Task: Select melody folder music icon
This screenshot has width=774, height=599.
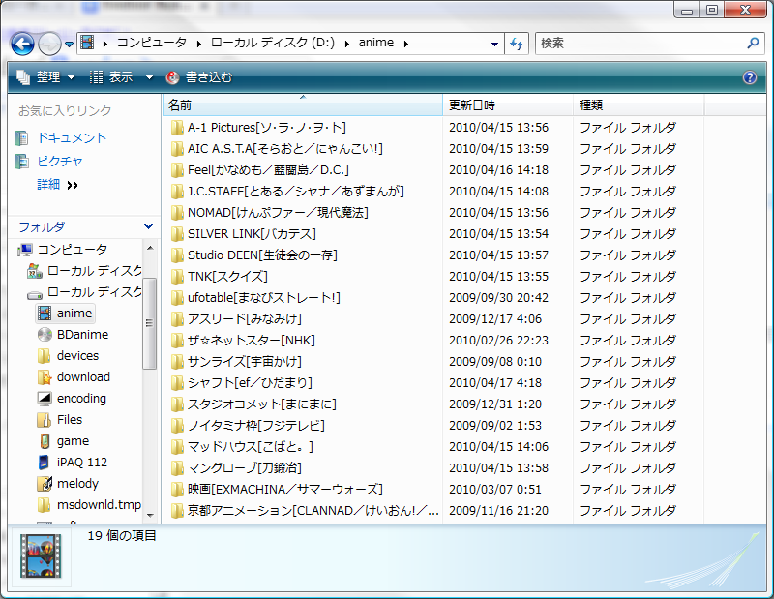Action: pyautogui.click(x=45, y=484)
